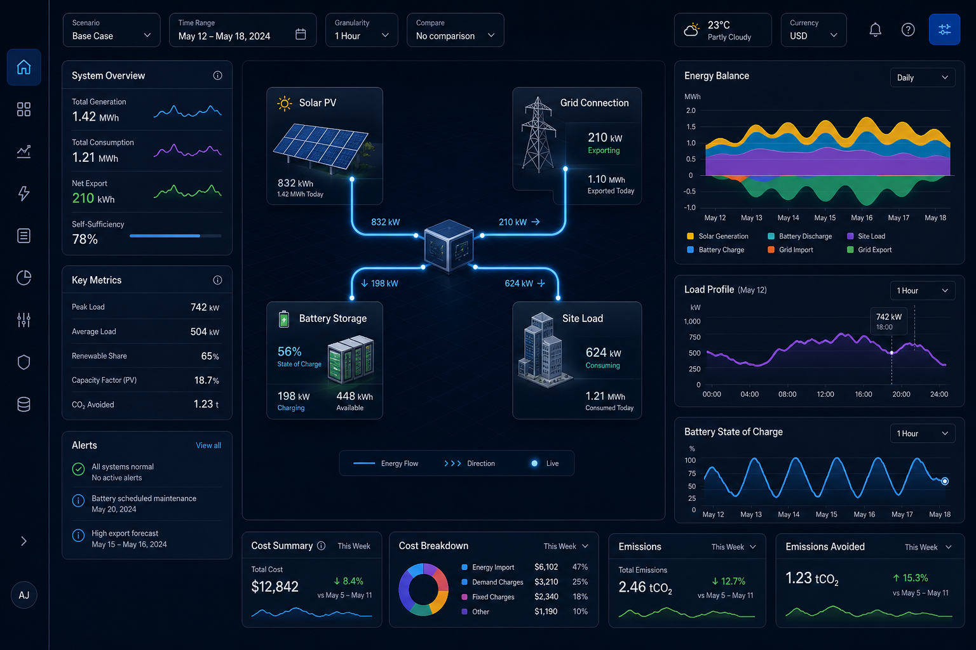Open the dashboard filter settings button
976x650 pixels.
[944, 29]
